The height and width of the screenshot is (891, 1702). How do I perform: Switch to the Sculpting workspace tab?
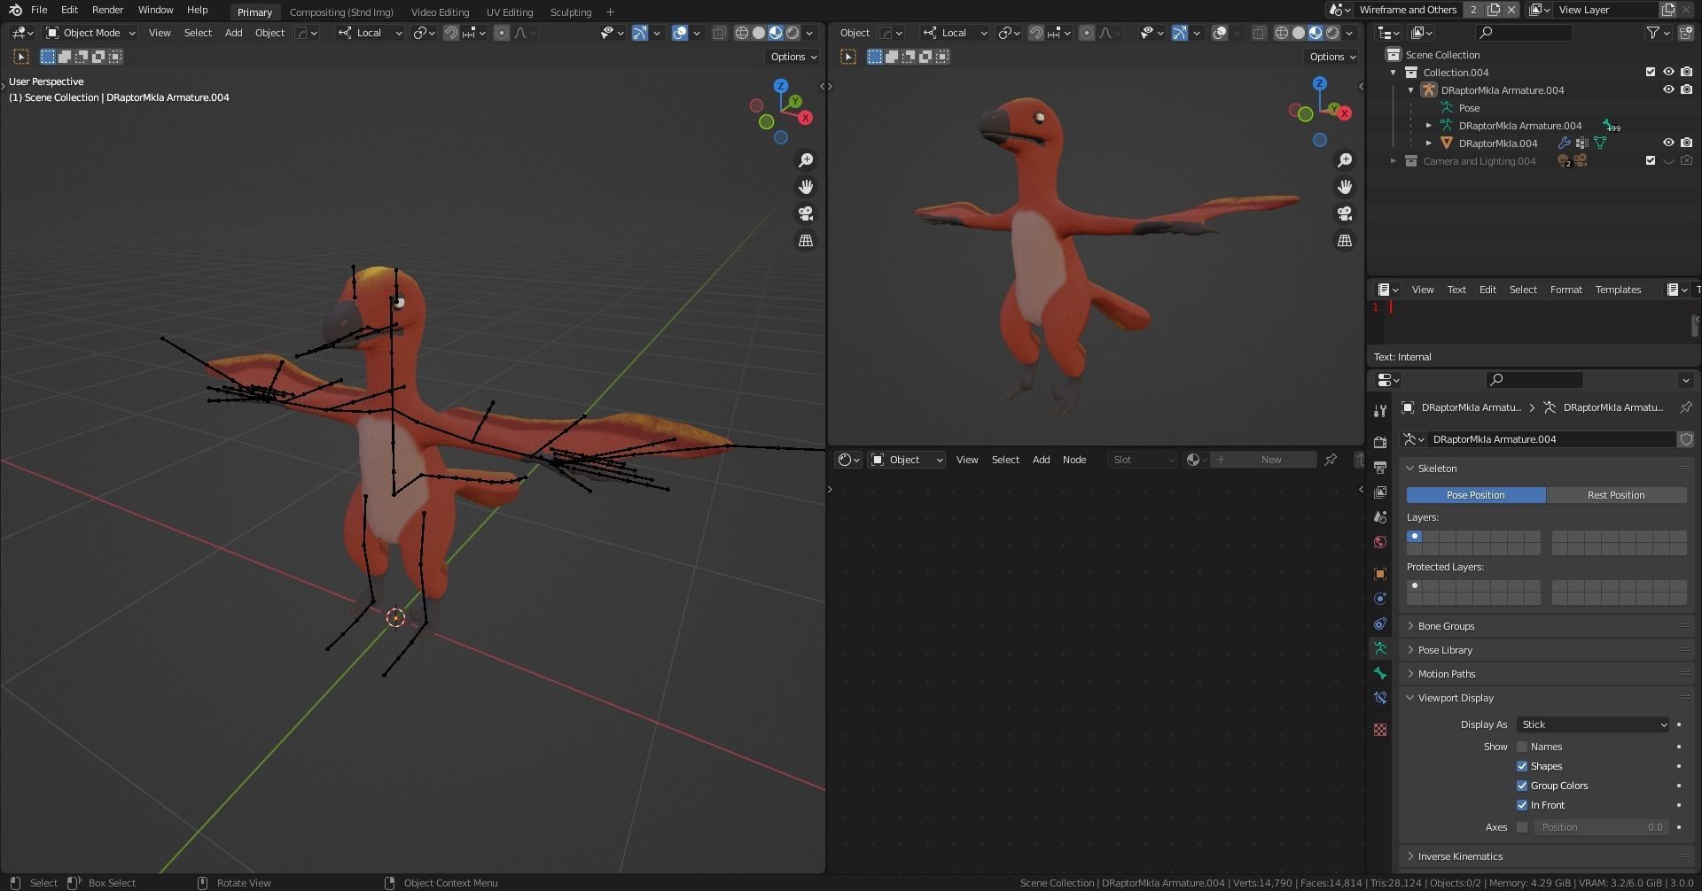coord(571,12)
